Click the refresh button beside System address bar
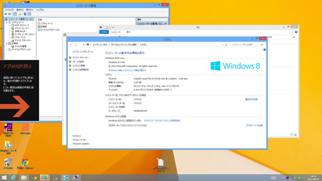Viewport: 322px width, 181px height. point(226,45)
